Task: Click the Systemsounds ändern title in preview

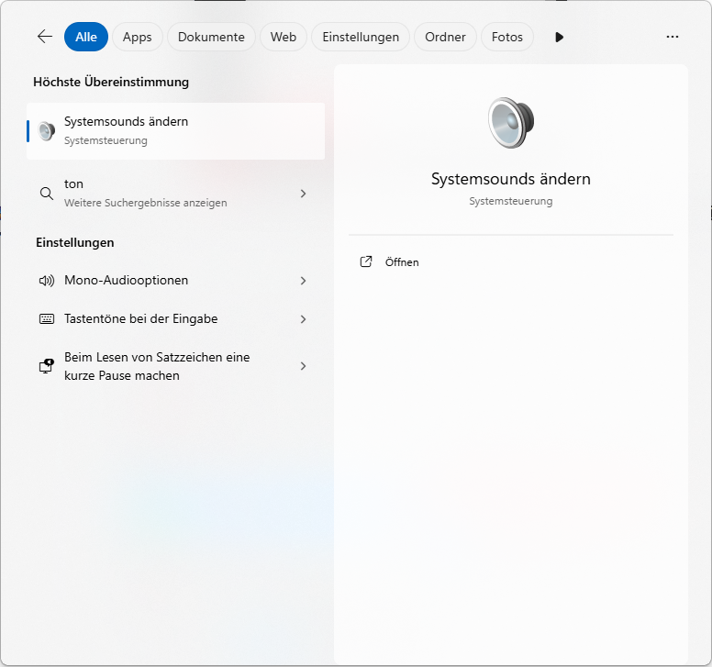Action: [511, 179]
